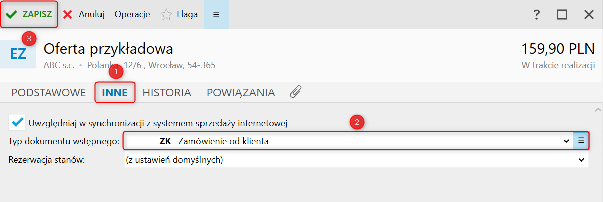Open the HISTORIA tab
603x202 pixels.
coord(167,92)
